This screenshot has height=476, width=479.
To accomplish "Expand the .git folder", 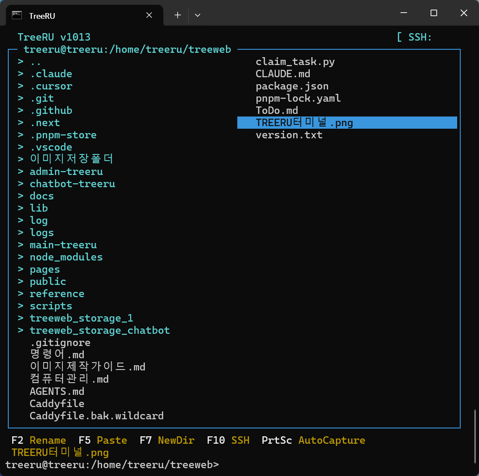I will (x=42, y=98).
